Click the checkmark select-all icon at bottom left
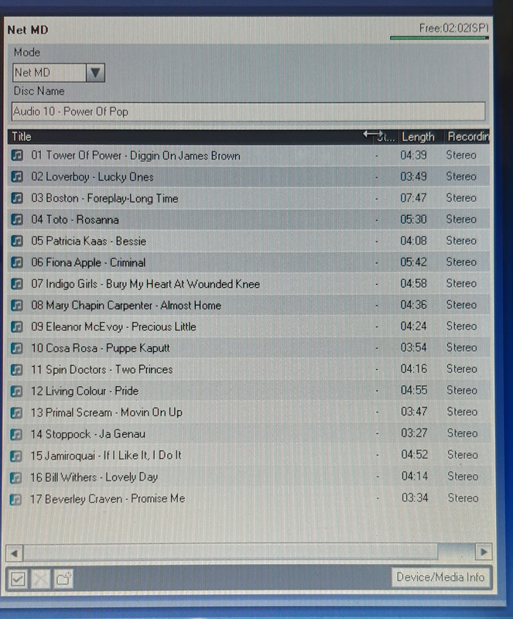The image size is (513, 619). pyautogui.click(x=18, y=579)
